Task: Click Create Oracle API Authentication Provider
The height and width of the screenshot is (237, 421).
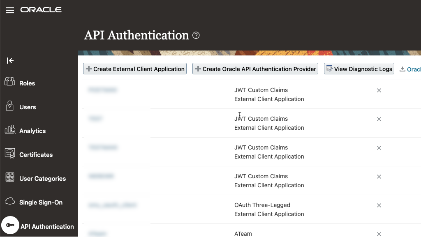Action: [x=255, y=69]
